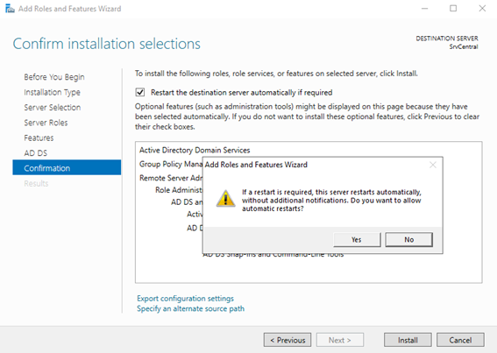This screenshot has height=353, width=497.
Task: Click the Confirm installation selections heading
Action: pyautogui.click(x=107, y=44)
